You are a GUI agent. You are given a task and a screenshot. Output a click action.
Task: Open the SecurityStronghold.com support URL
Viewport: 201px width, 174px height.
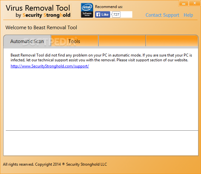(x=50, y=66)
